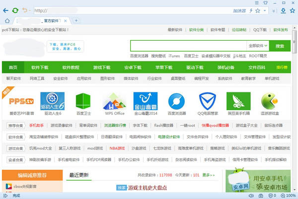This screenshot has height=199, width=298.
Task: Click the 金山毒霸2014 app icon
Action: click(143, 102)
